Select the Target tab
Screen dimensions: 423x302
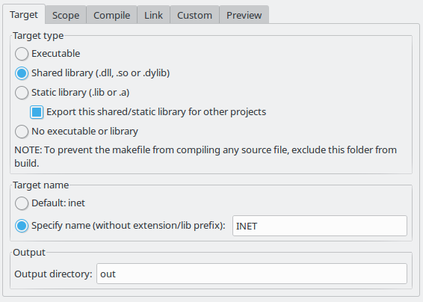pos(24,14)
